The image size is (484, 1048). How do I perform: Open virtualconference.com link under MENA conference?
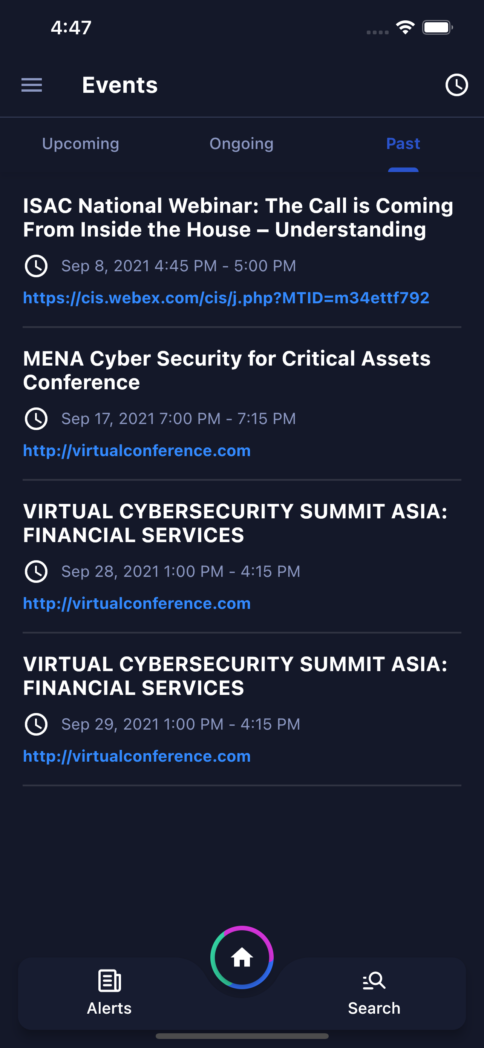pyautogui.click(x=136, y=451)
